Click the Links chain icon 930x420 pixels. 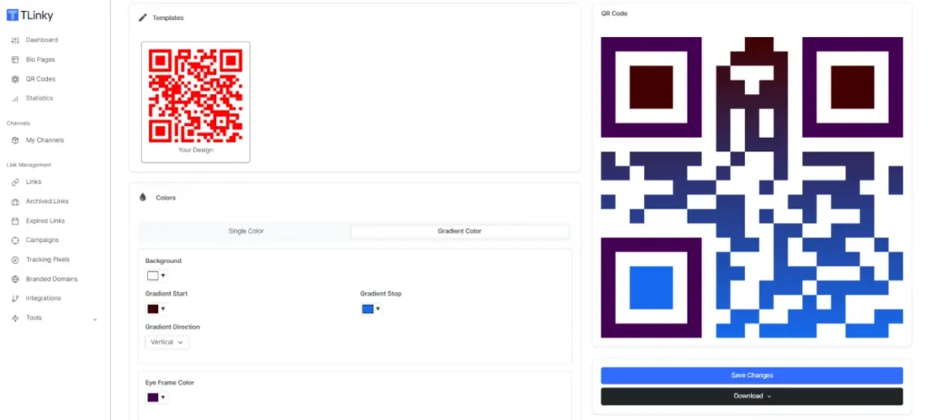coord(15,182)
